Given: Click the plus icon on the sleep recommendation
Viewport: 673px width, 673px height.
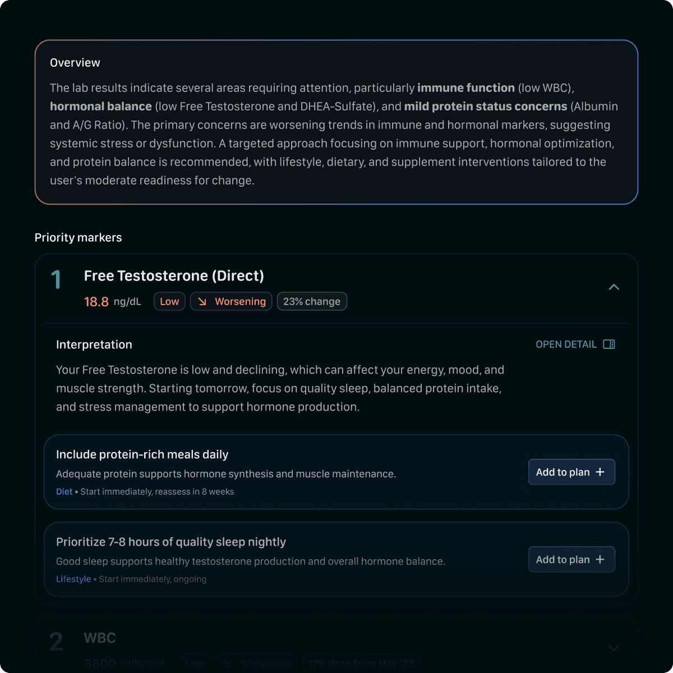Looking at the screenshot, I should 601,559.
